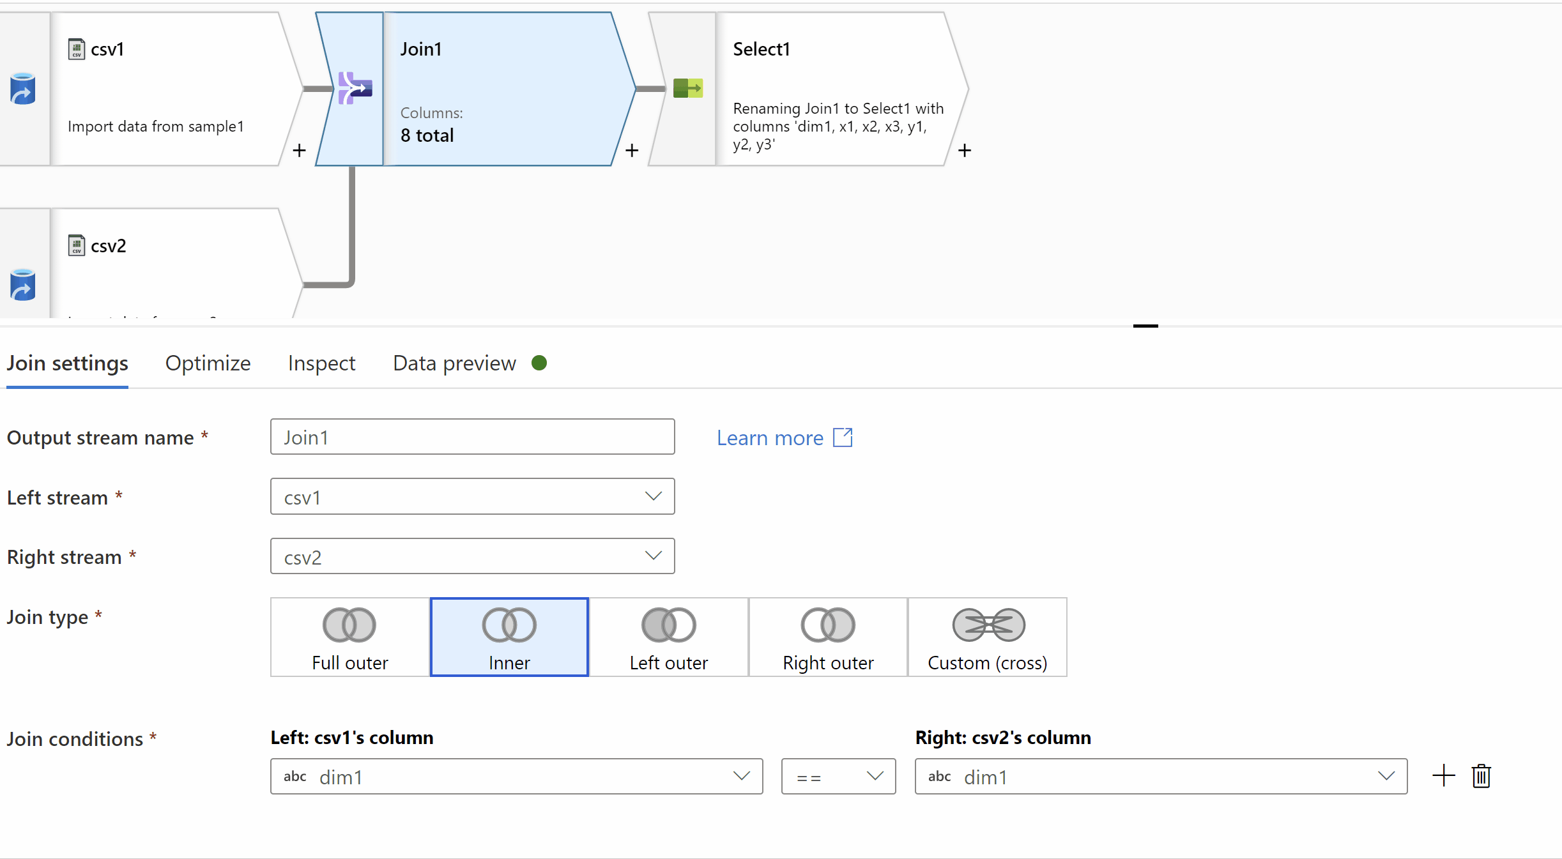Screen dimensions: 1562x859
Task: Click the Output stream name text field
Action: point(472,437)
